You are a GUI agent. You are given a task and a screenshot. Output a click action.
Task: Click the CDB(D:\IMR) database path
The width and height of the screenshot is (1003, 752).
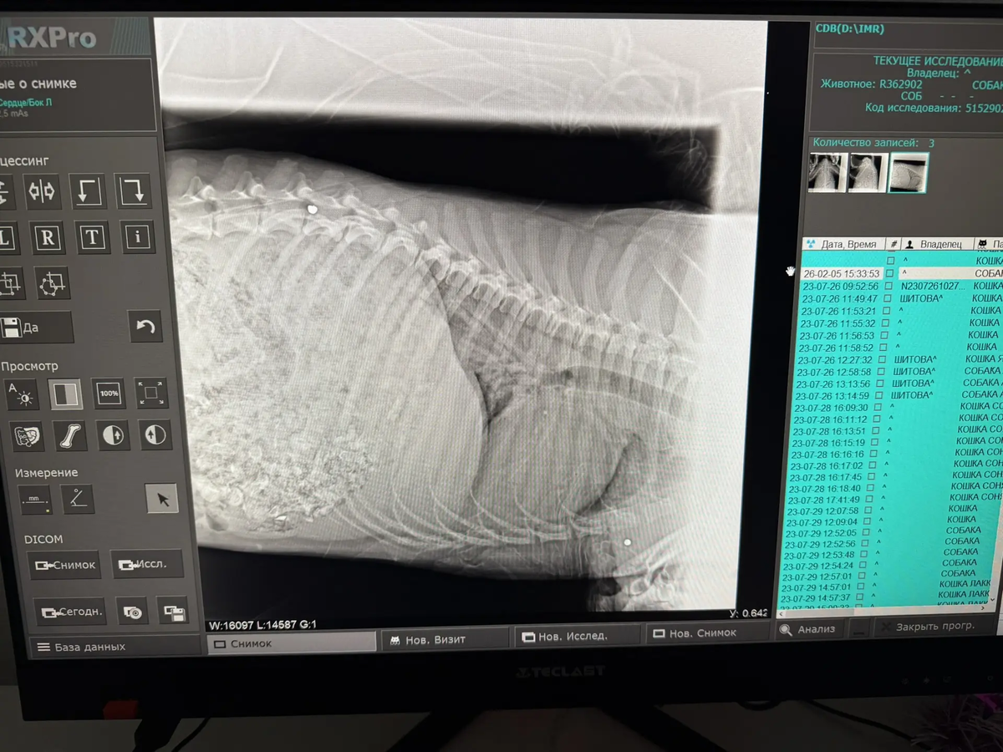[x=849, y=28]
